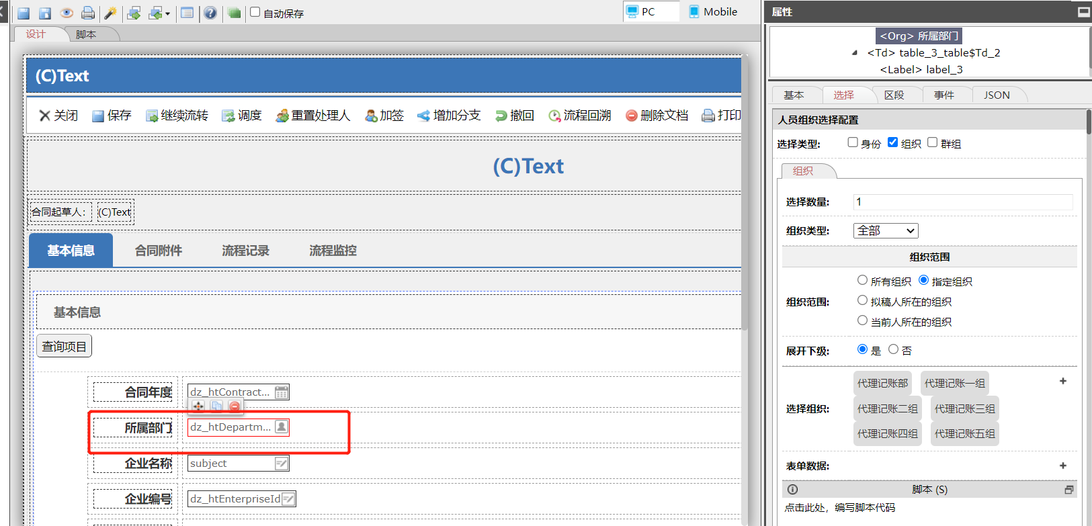Click the first blue save disk icon
Viewport: 1092px width, 526px height.
(24, 13)
